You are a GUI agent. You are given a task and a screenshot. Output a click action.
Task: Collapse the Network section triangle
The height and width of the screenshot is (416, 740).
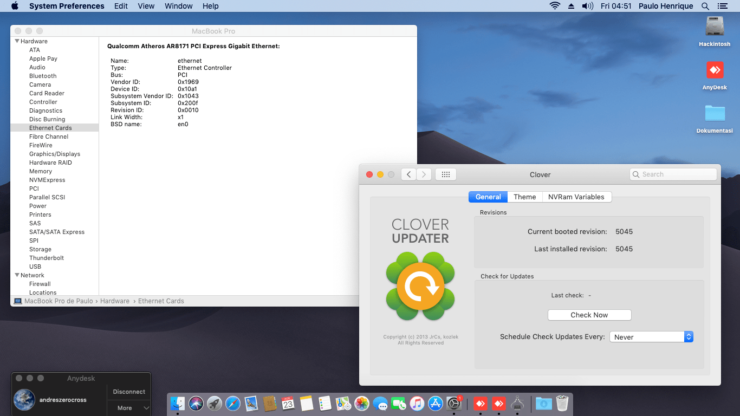click(17, 275)
